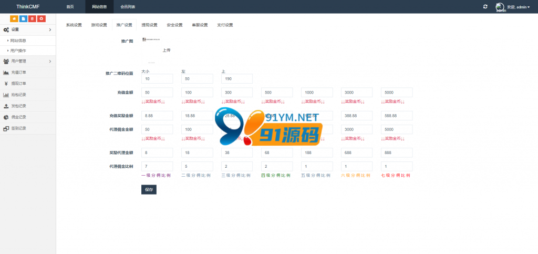This screenshot has height=254, width=538.
Task: Expand the 设置 sidebar section chevron
Action: point(50,30)
